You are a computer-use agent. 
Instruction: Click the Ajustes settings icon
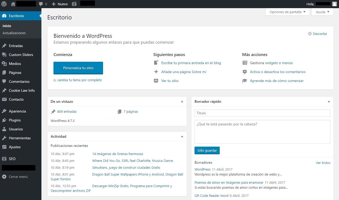[4, 147]
